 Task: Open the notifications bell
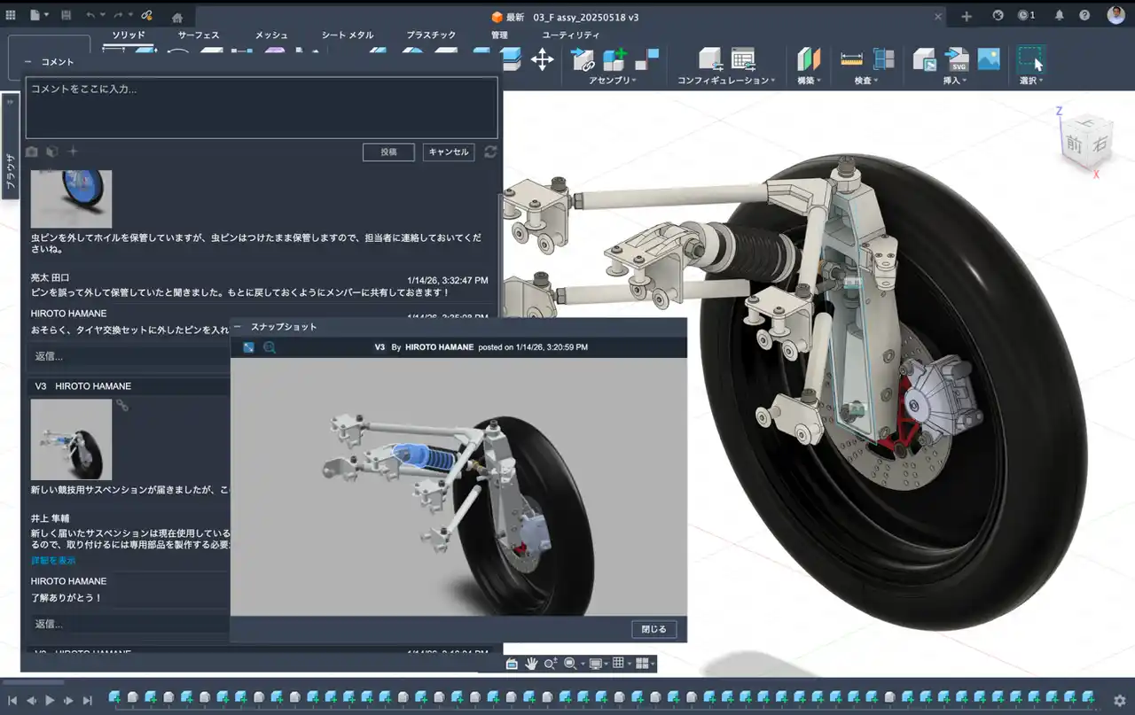point(1059,16)
